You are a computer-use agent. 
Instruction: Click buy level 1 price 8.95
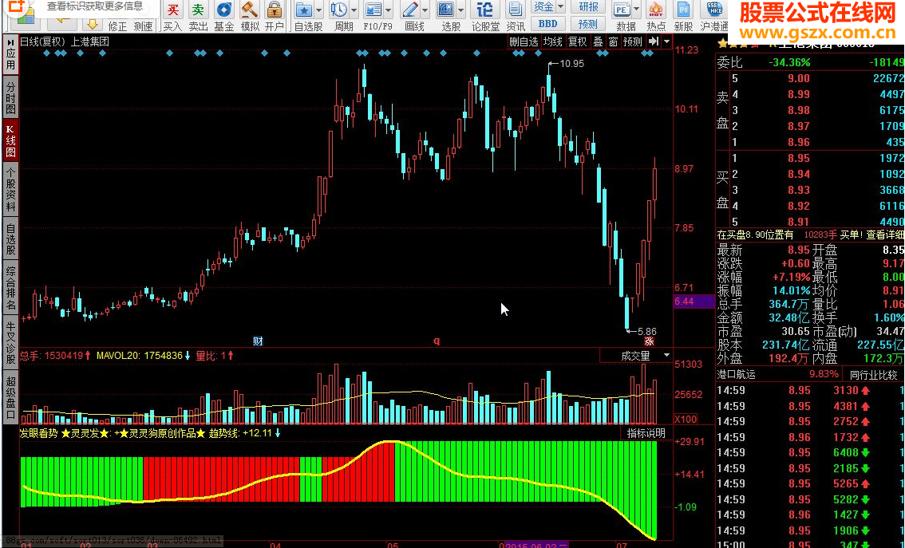coord(799,158)
